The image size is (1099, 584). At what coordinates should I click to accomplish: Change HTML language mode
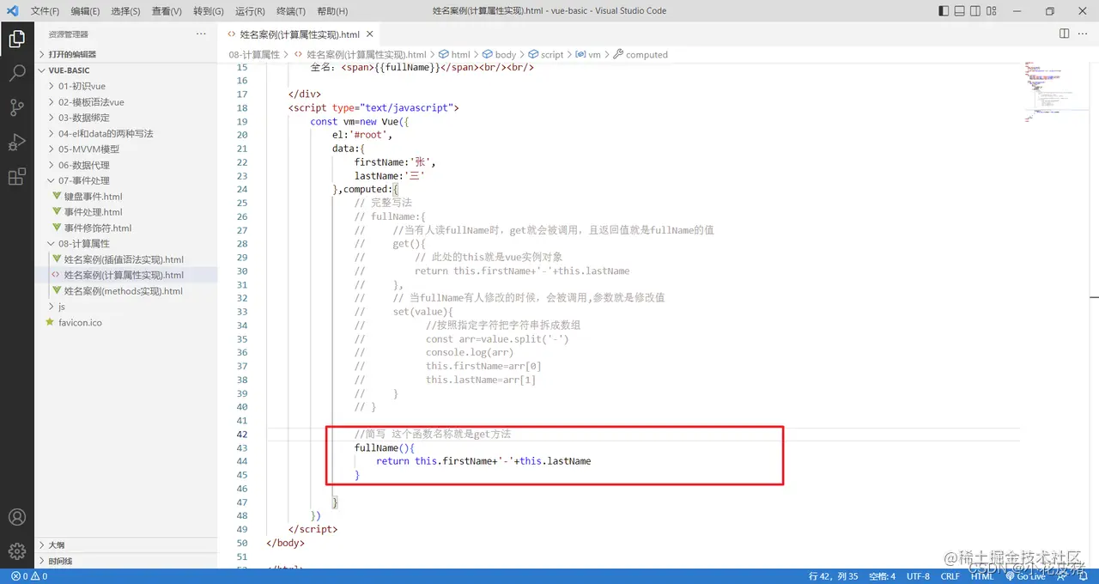click(982, 576)
